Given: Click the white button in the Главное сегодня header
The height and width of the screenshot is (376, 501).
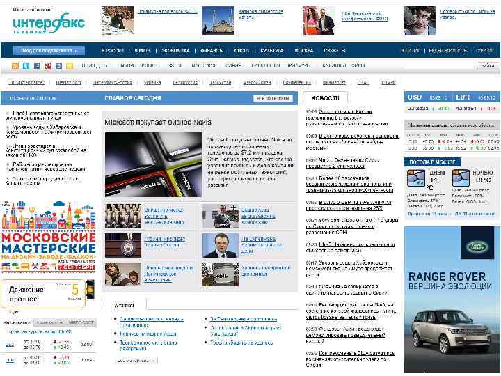Looking at the screenshot, I should [273, 98].
